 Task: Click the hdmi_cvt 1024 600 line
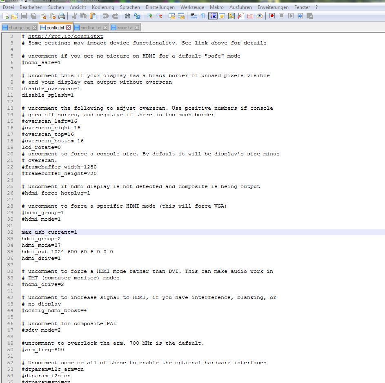coord(67,252)
